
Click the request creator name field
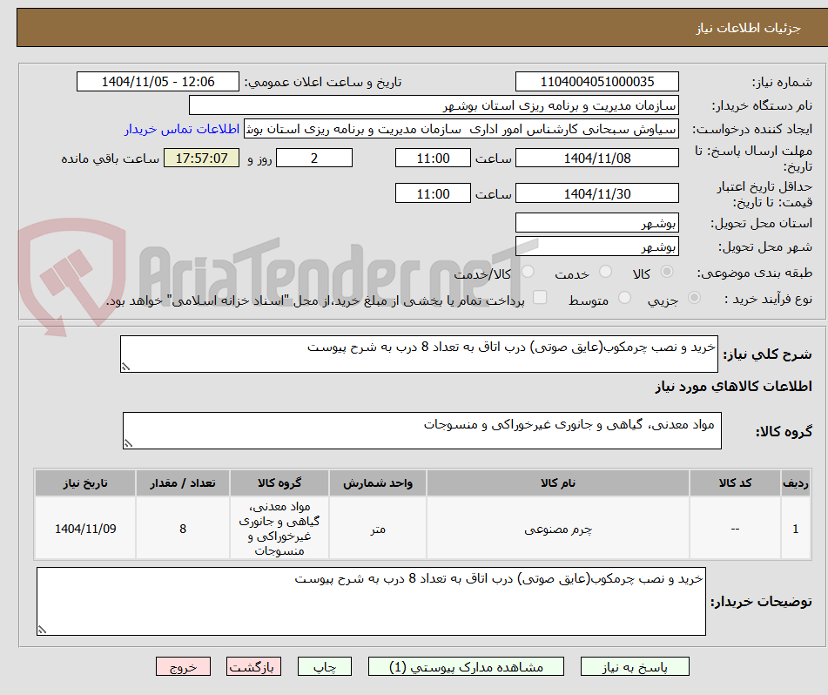pyautogui.click(x=461, y=130)
